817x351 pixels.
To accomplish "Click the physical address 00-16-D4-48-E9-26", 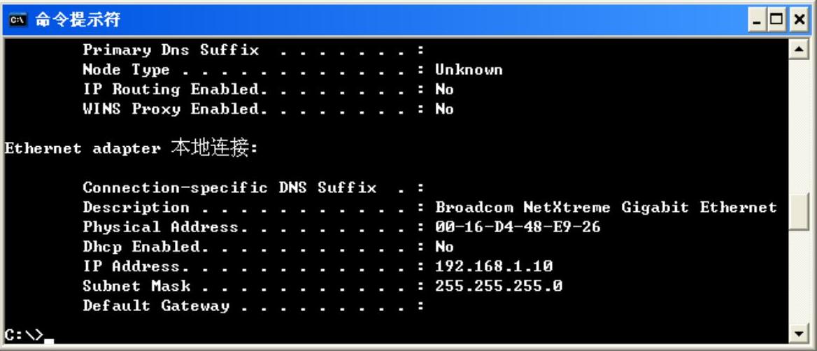I will [x=518, y=227].
